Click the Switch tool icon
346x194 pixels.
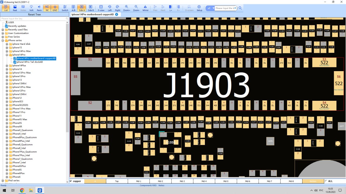65,8
